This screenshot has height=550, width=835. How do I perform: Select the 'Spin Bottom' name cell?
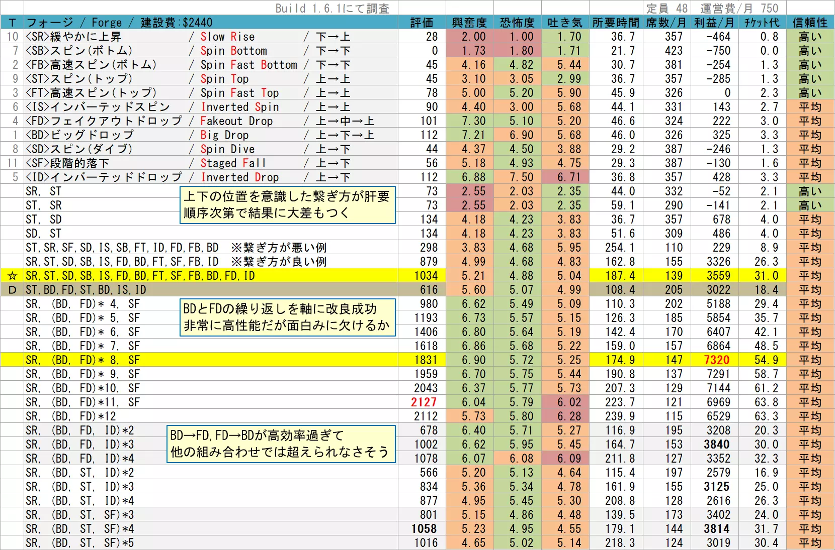pos(233,51)
